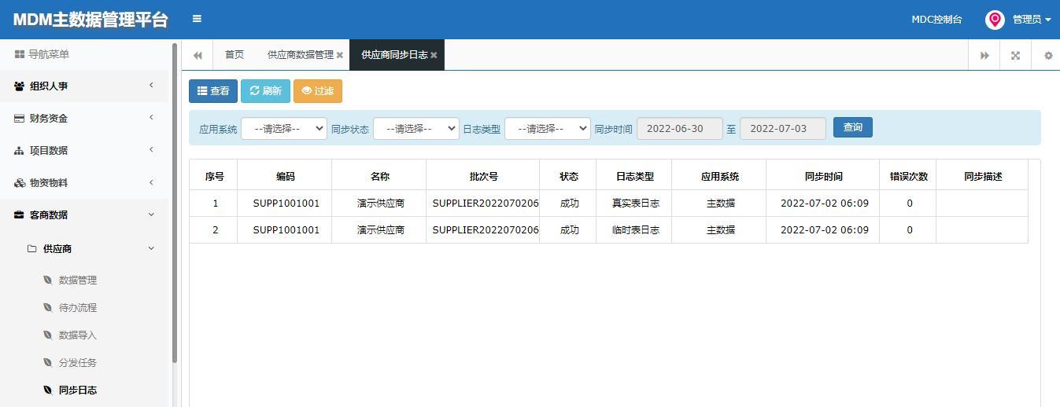Open the 同步状态 dropdown
Viewport: 1060px width, 407px height.
click(x=416, y=129)
